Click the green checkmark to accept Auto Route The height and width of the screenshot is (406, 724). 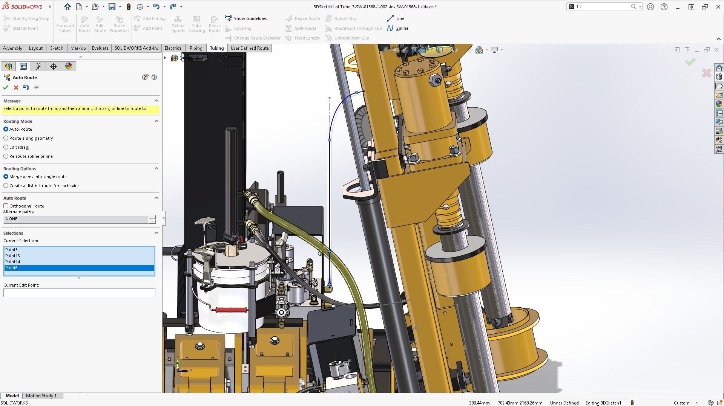coord(6,87)
